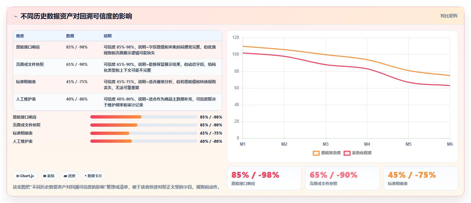Toggle the 原始复杂度 legend item
The height and width of the screenshot is (203, 471).
[327, 153]
